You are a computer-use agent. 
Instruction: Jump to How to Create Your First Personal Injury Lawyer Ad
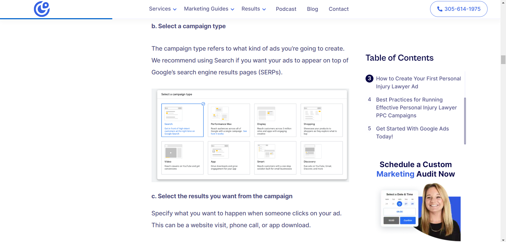pos(418,83)
